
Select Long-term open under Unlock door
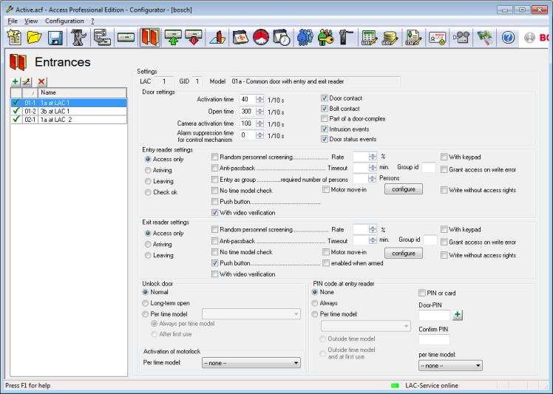point(146,303)
